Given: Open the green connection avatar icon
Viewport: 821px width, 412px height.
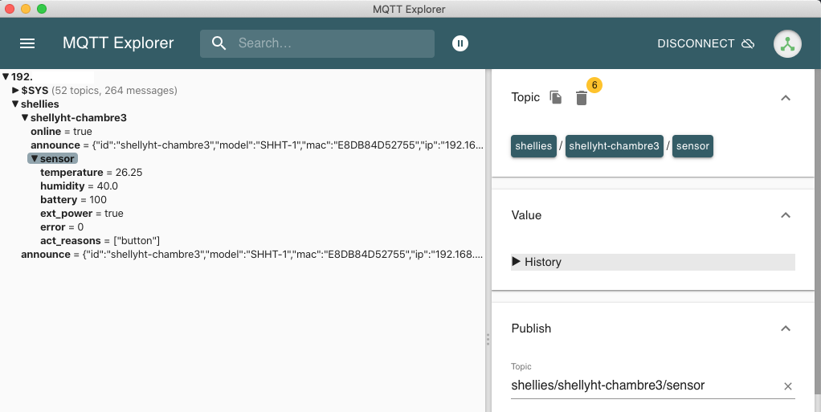Looking at the screenshot, I should tap(787, 43).
